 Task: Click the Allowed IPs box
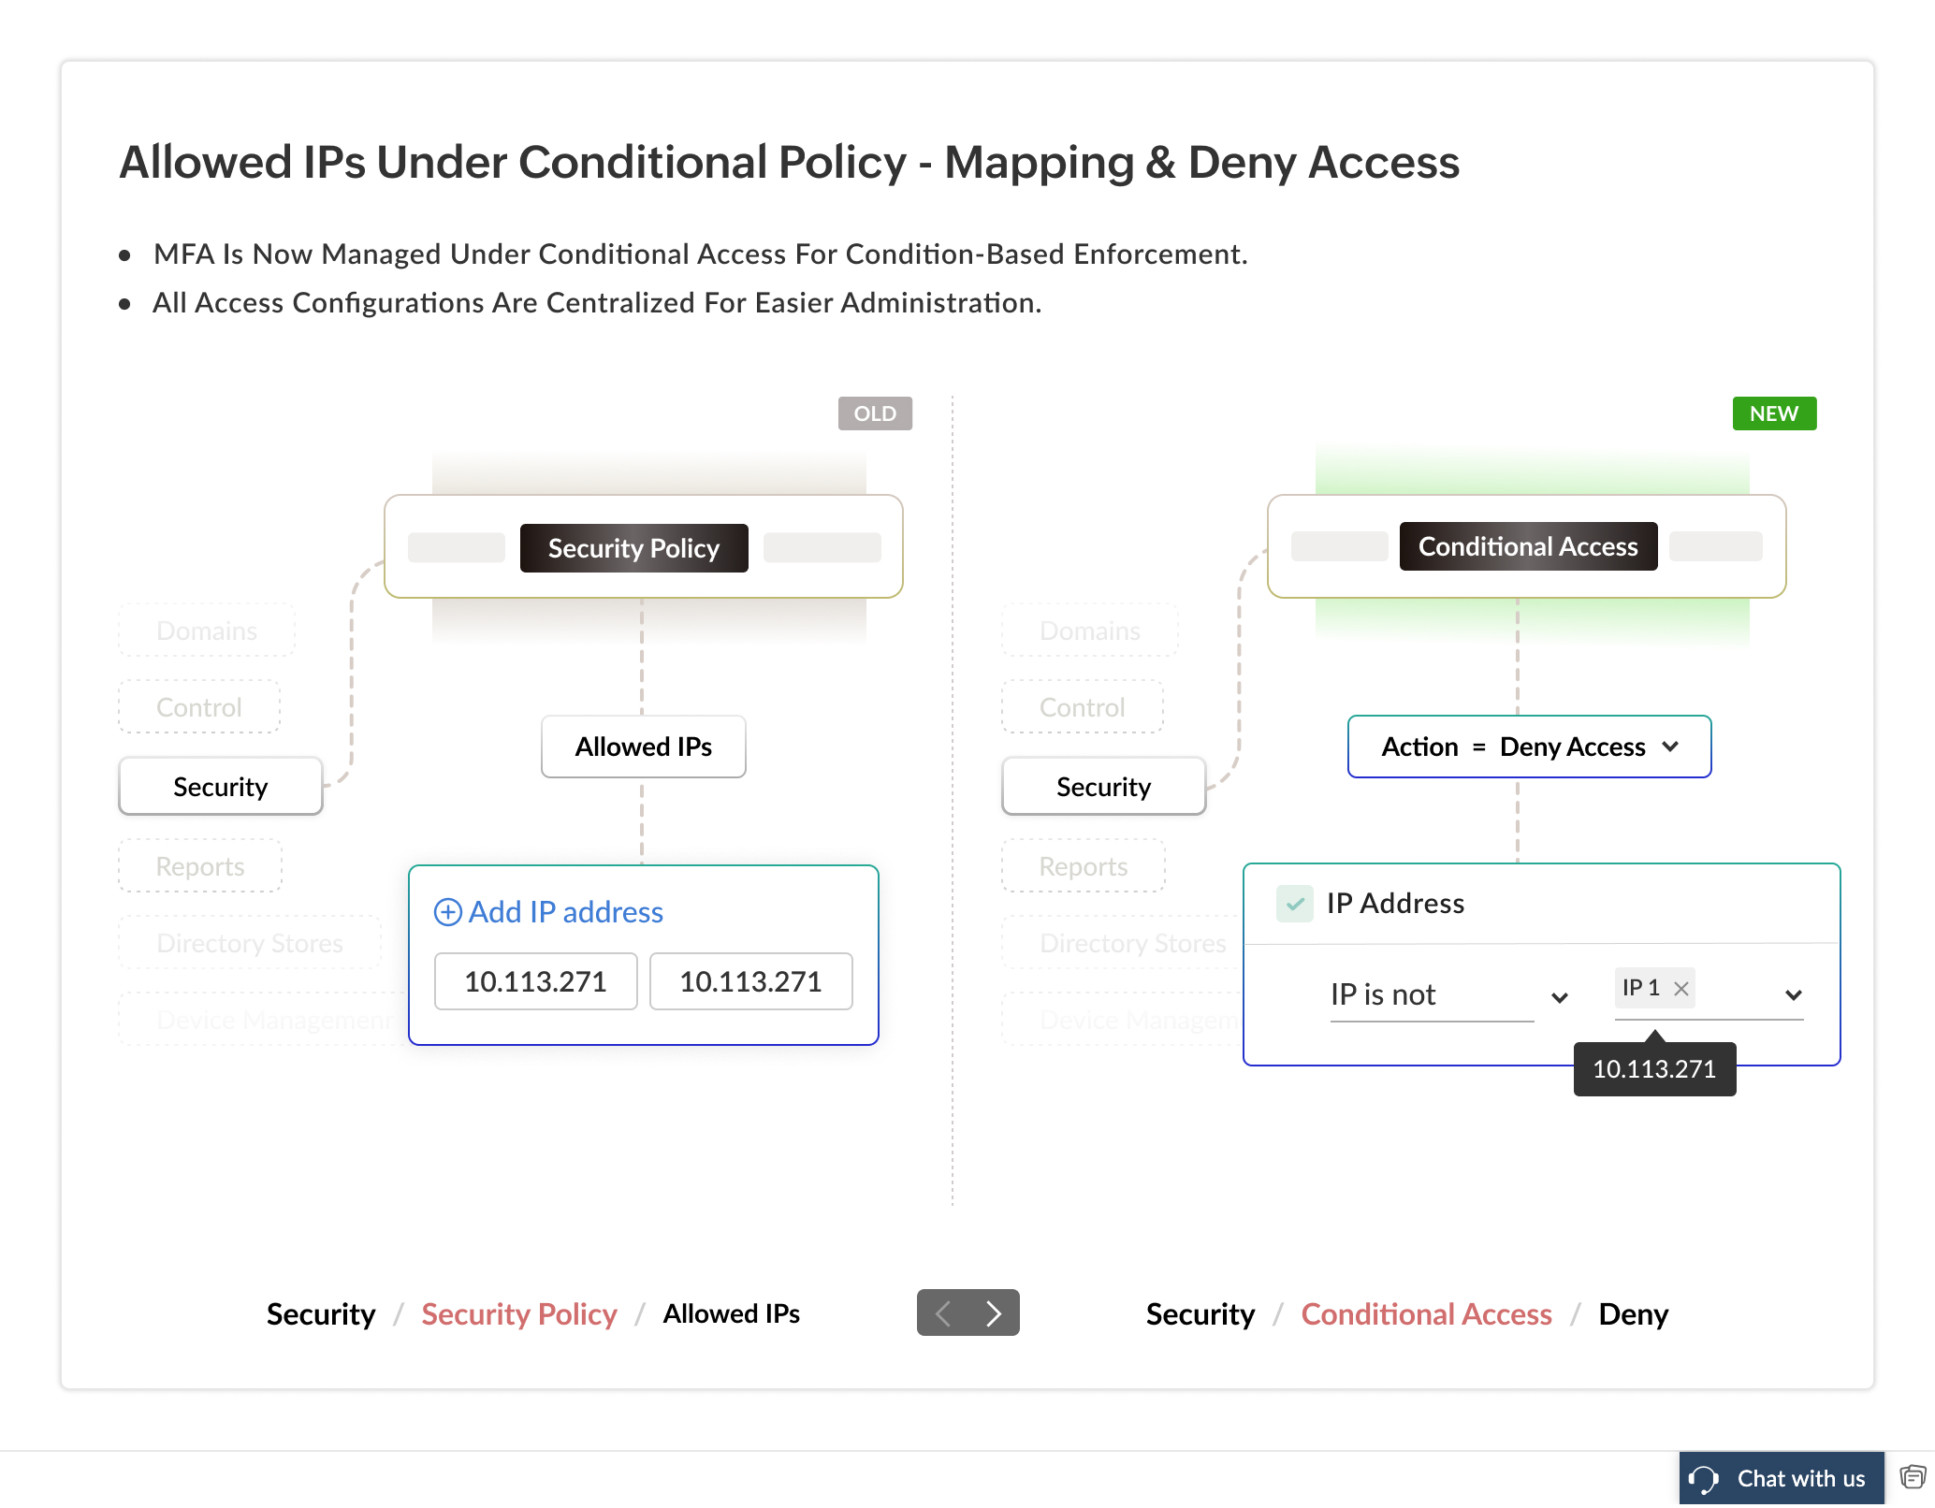(x=643, y=747)
